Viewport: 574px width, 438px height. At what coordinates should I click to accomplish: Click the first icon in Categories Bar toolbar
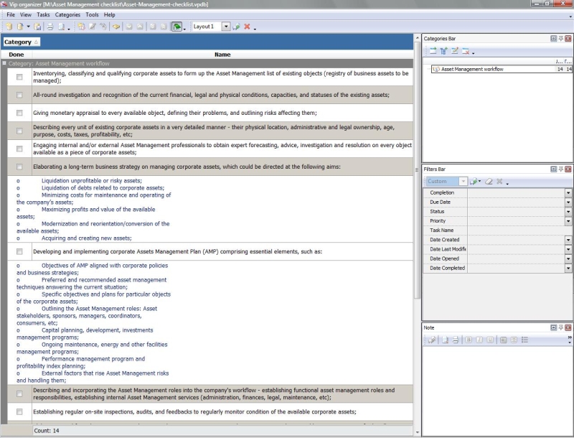pos(433,51)
